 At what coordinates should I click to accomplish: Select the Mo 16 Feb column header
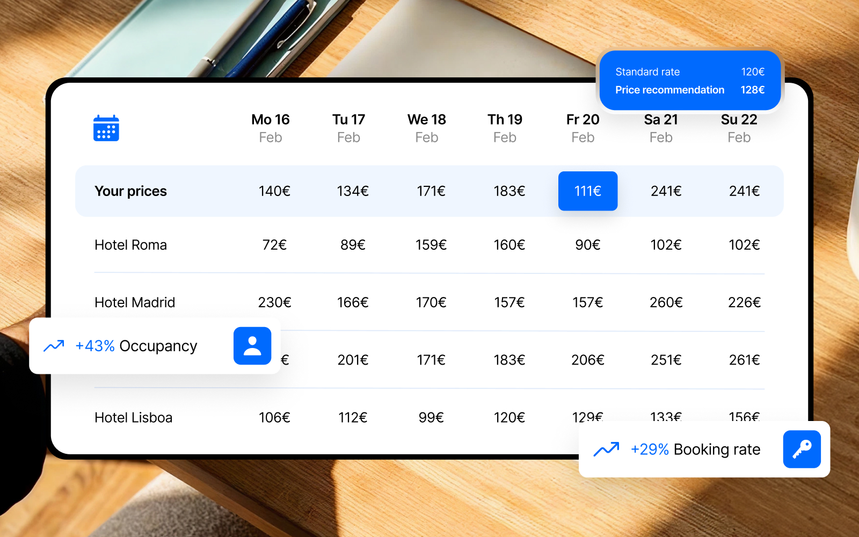[271, 128]
